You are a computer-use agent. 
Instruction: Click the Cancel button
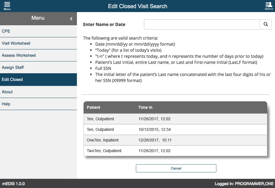tap(176, 168)
